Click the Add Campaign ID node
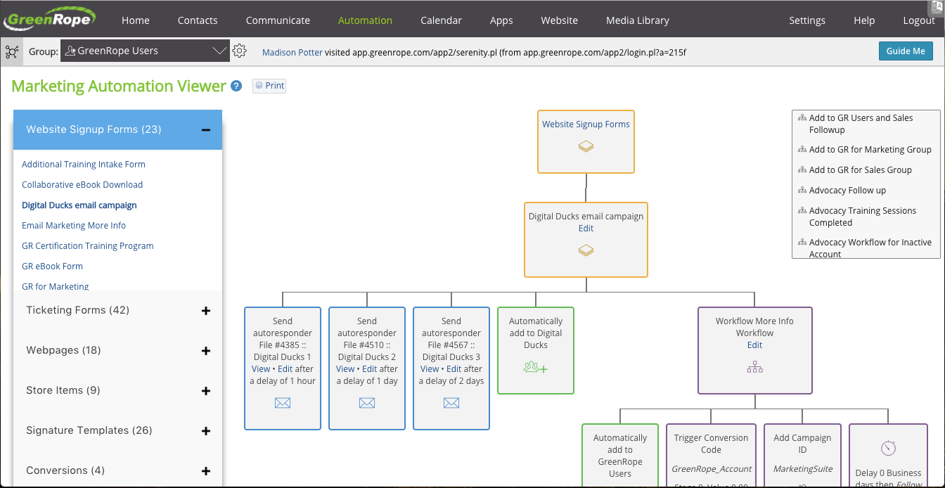Screen dimensions: 945x488 (x=802, y=455)
